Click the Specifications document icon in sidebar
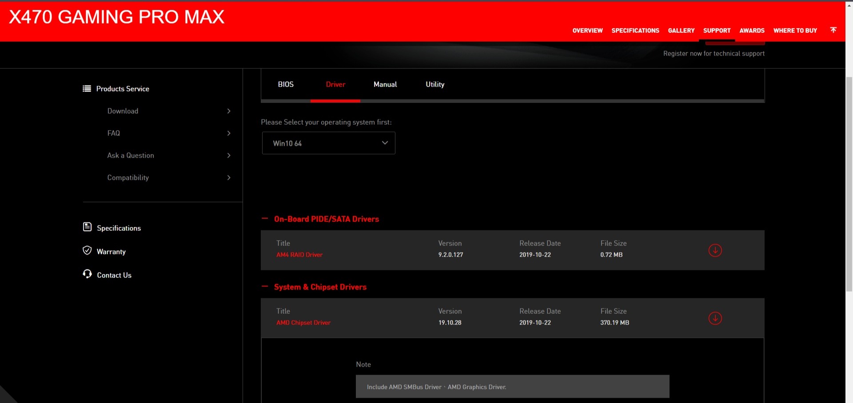The width and height of the screenshot is (853, 403). click(87, 227)
